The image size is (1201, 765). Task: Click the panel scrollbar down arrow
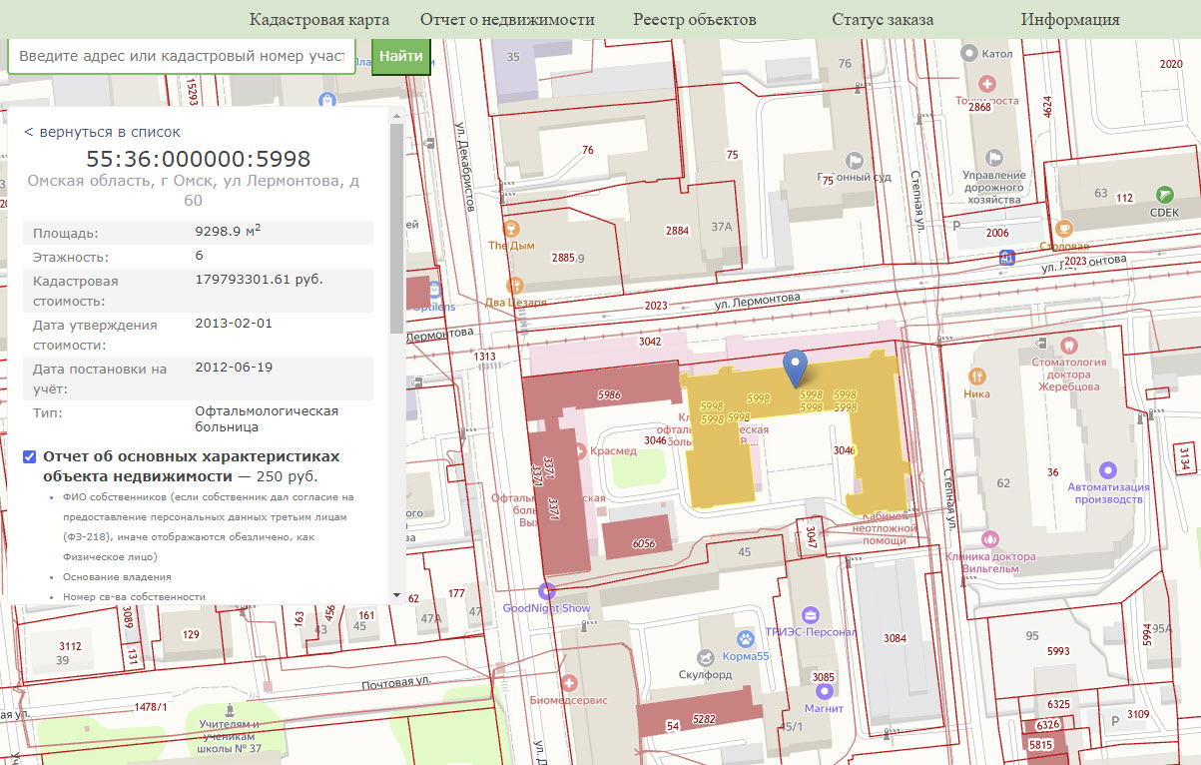[x=396, y=595]
